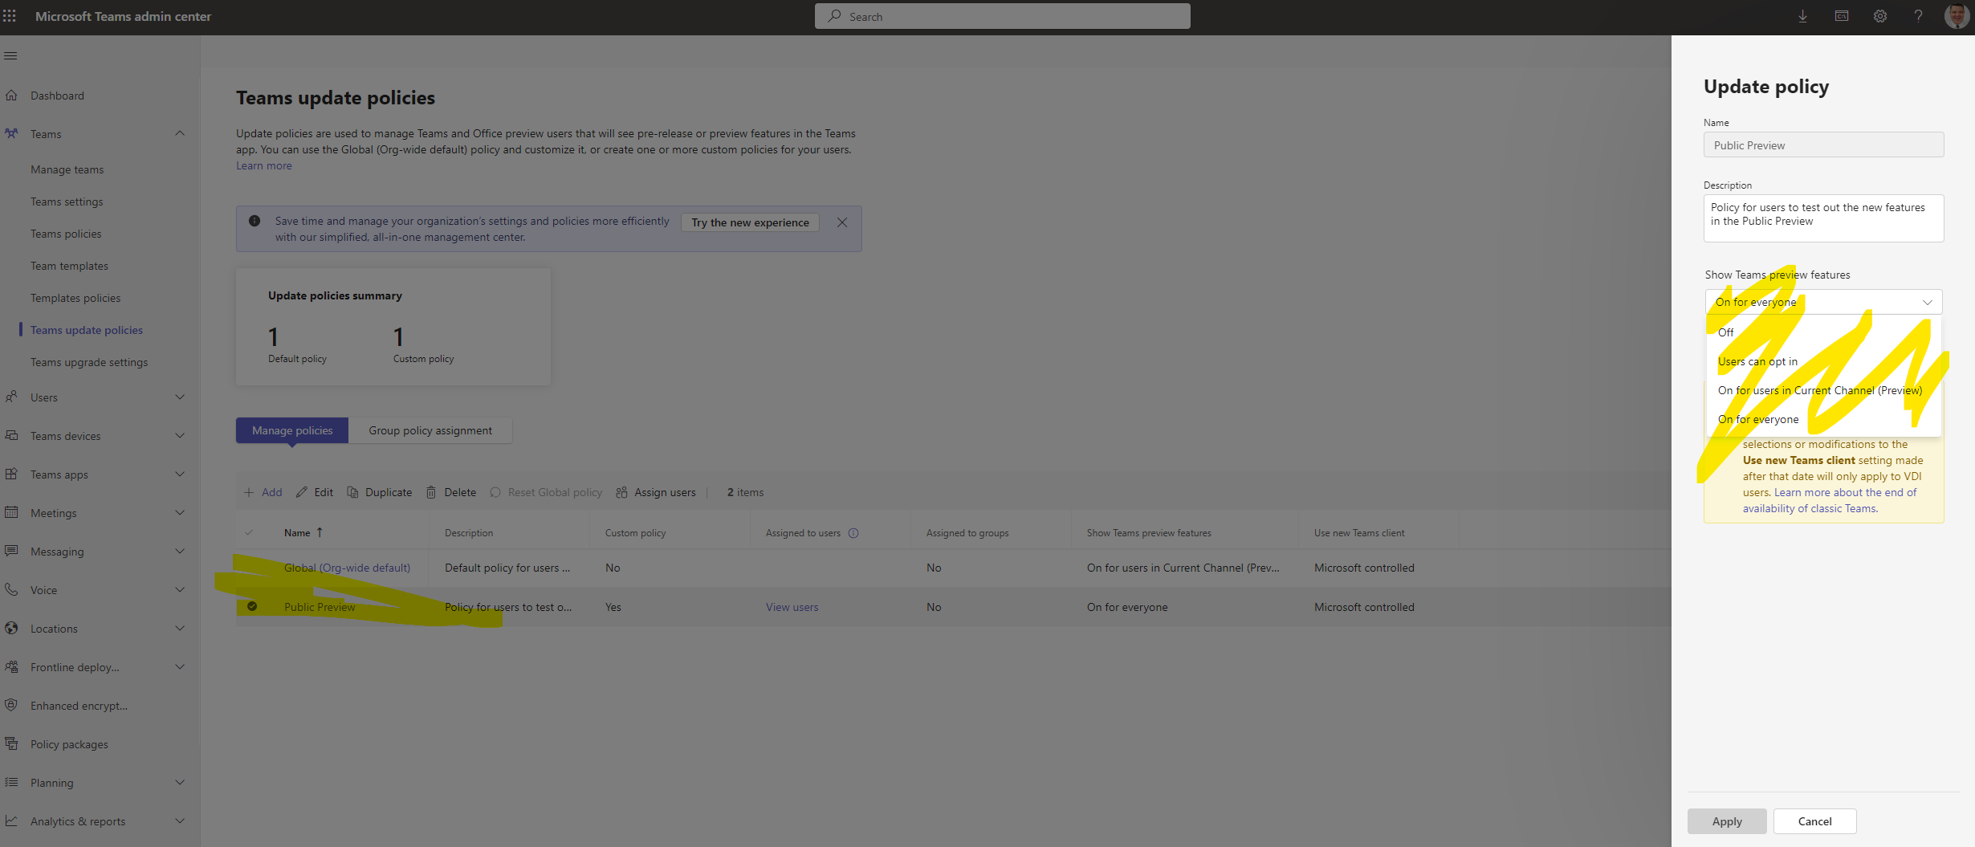1975x847 pixels.
Task: Switch to the Group policy assignment tab
Action: (x=430, y=430)
